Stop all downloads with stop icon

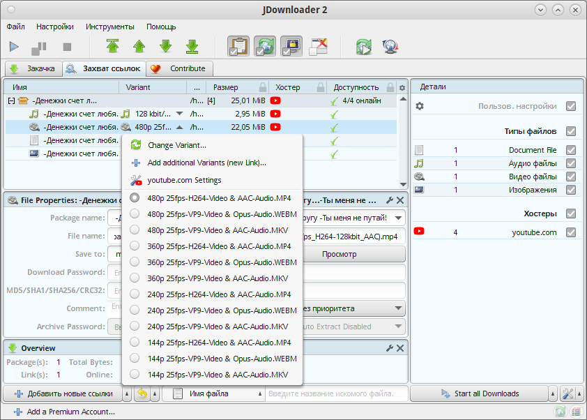pos(67,47)
